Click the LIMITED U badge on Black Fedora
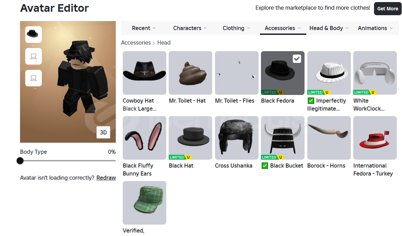Screen dimensions: 402x236 [x=273, y=92]
